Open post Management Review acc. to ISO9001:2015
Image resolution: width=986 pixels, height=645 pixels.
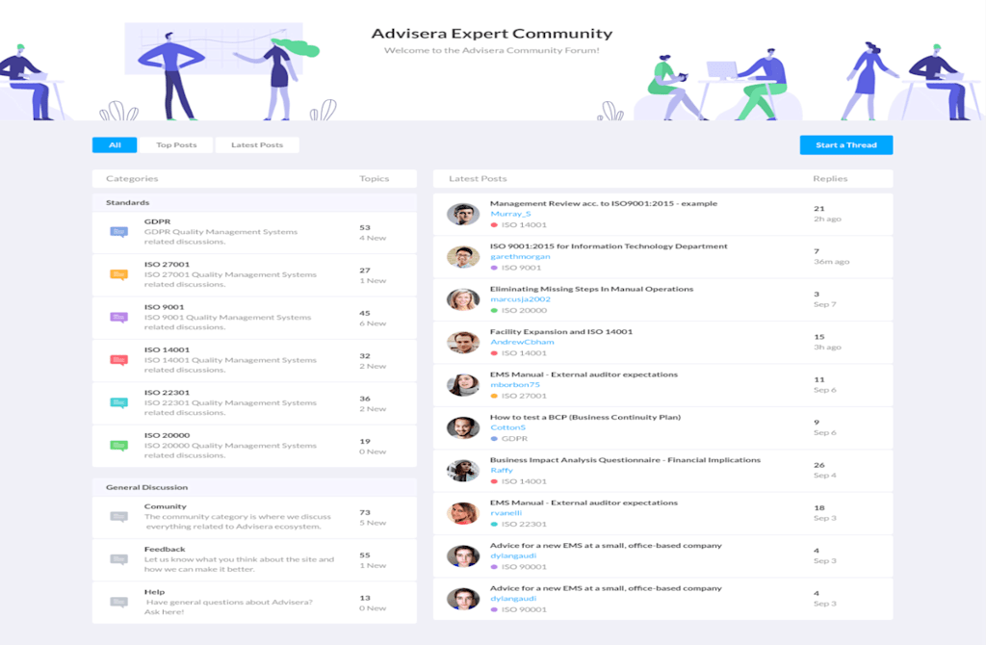pyautogui.click(x=604, y=204)
